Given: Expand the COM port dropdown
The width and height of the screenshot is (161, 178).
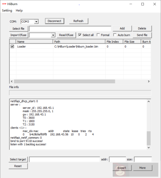Looking at the screenshot, I should pos(36,21).
